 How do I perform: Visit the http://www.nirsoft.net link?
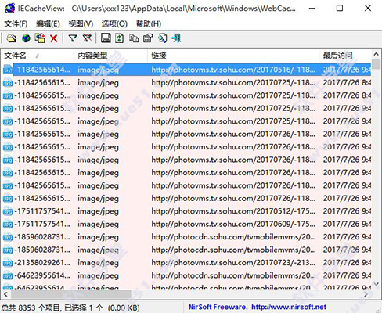[x=289, y=307]
